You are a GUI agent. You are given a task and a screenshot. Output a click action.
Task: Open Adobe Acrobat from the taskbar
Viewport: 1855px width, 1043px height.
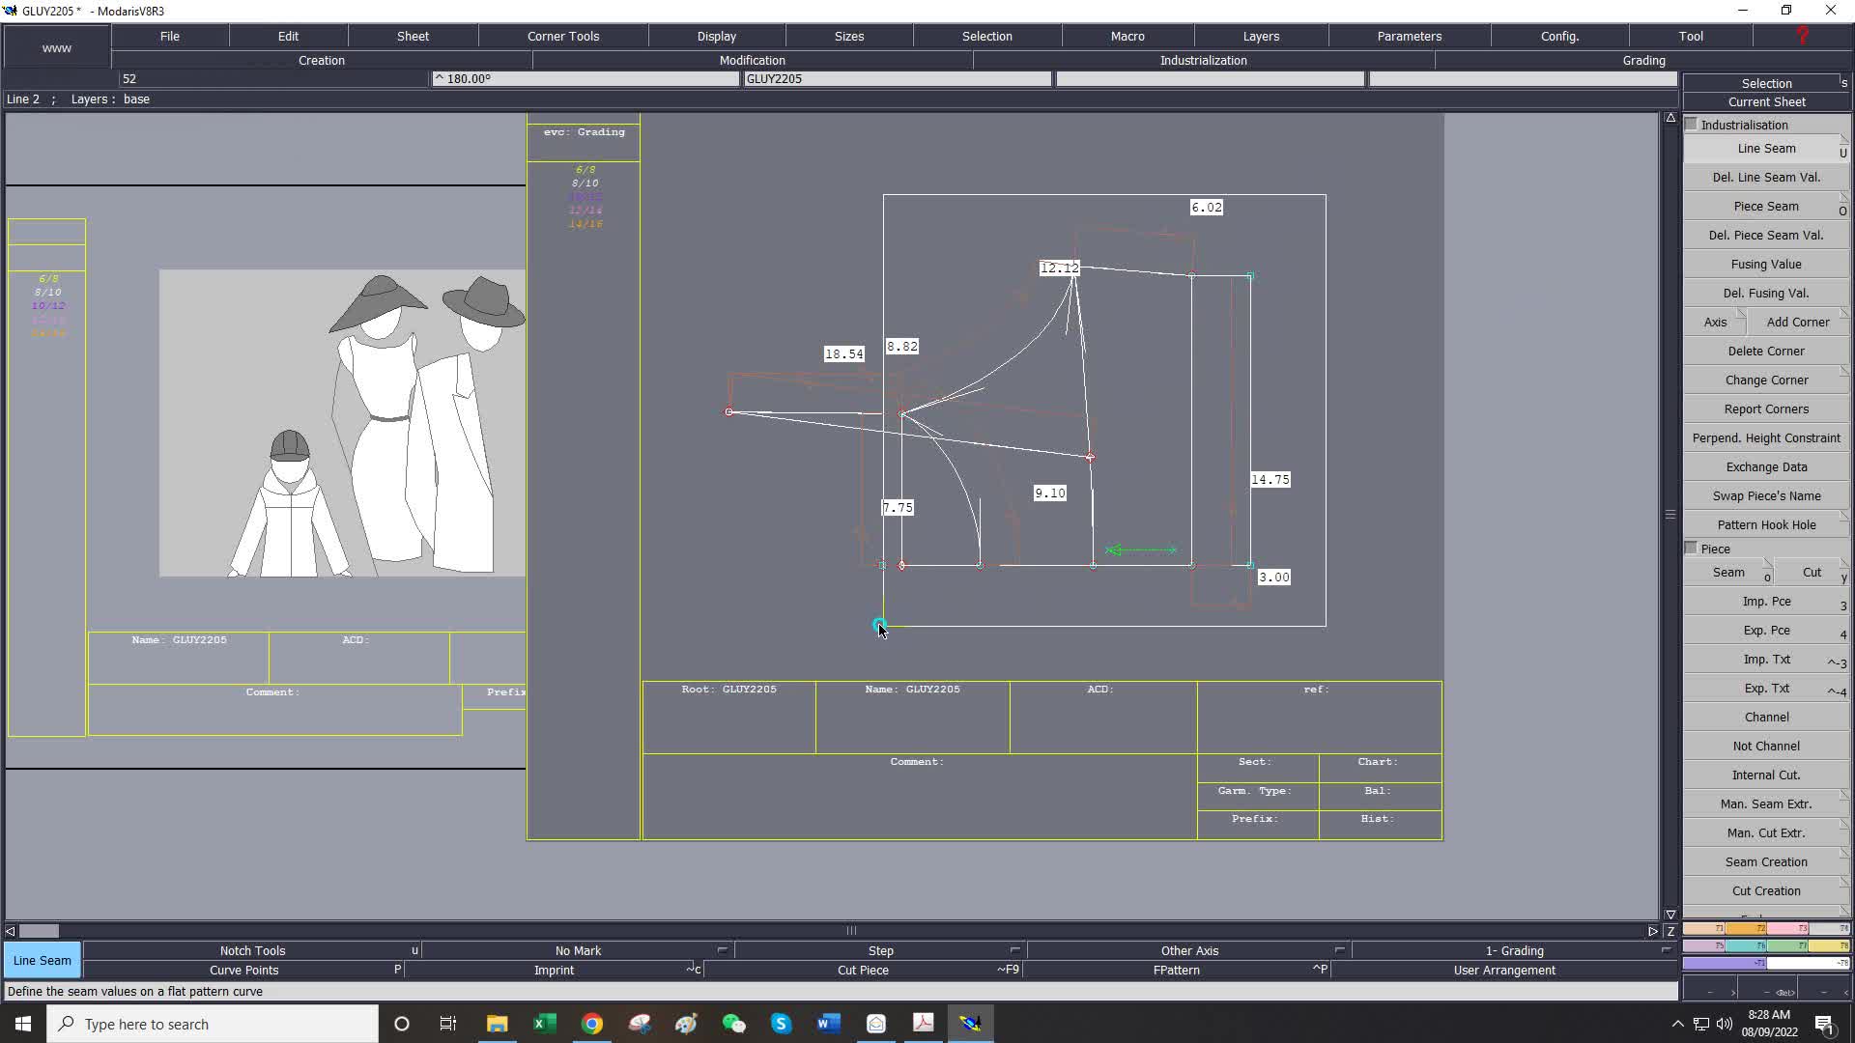tap(923, 1024)
